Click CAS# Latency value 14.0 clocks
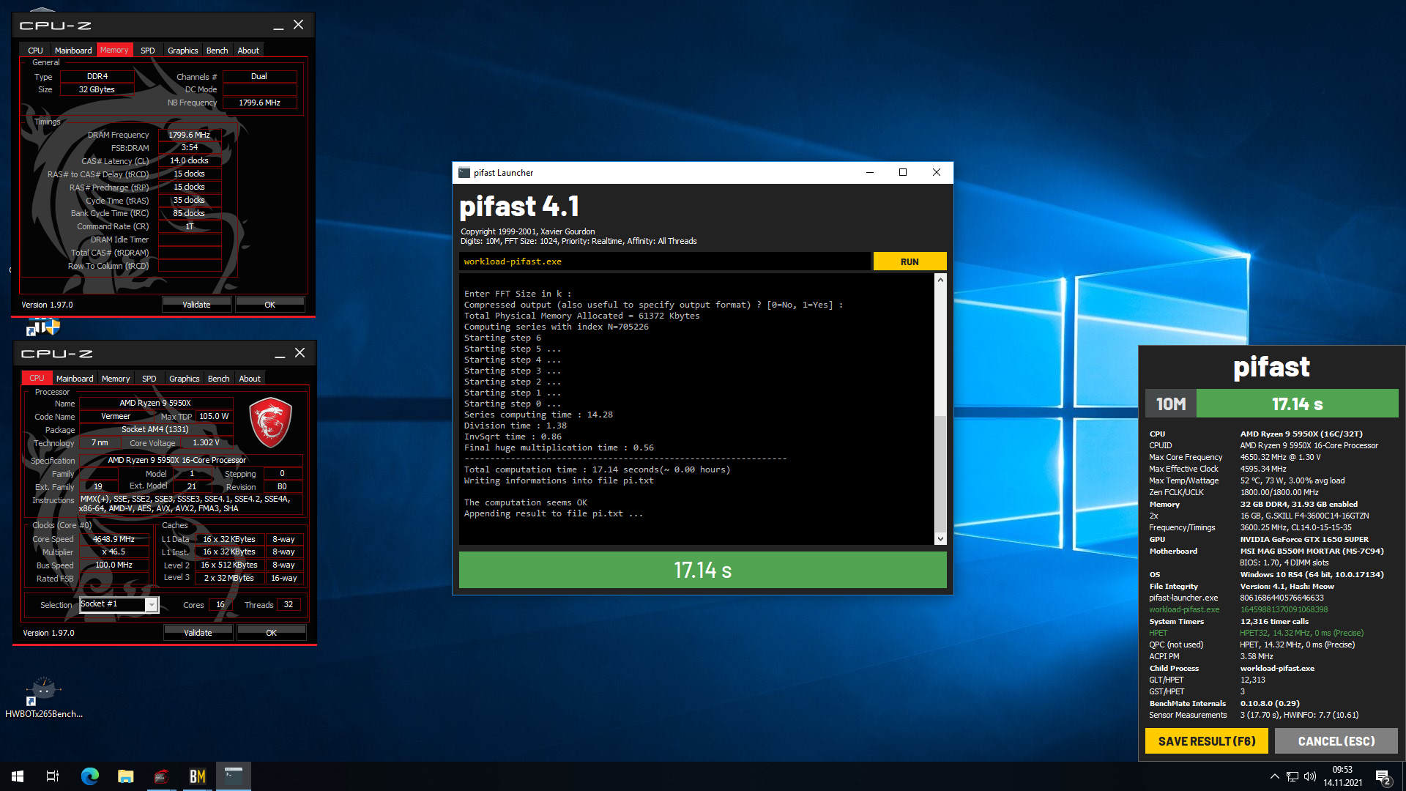Viewport: 1406px width, 791px height. coord(190,161)
